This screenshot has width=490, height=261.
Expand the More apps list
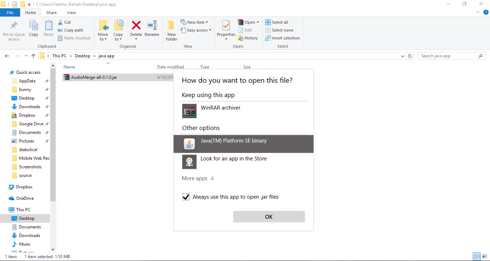198,178
